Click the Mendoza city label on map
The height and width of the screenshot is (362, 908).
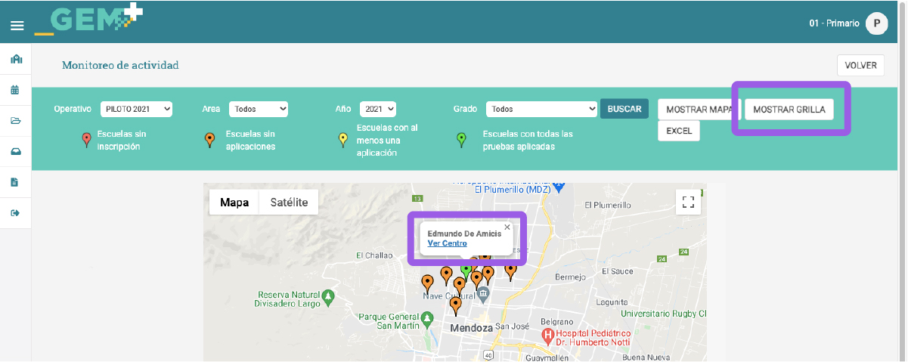471,328
